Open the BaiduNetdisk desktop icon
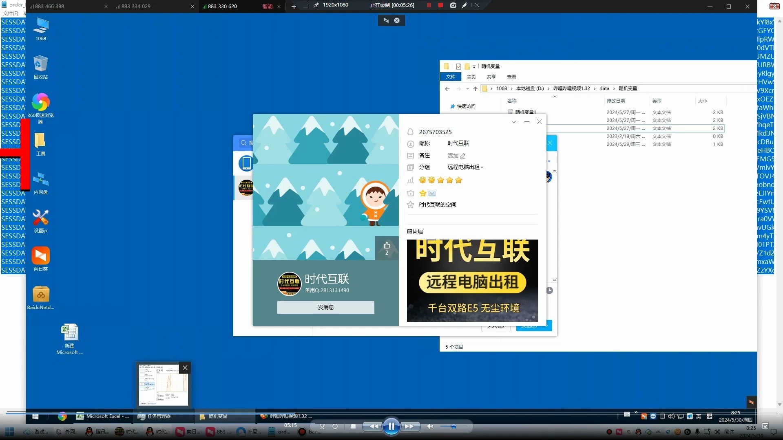This screenshot has height=440, width=783. coord(41,298)
